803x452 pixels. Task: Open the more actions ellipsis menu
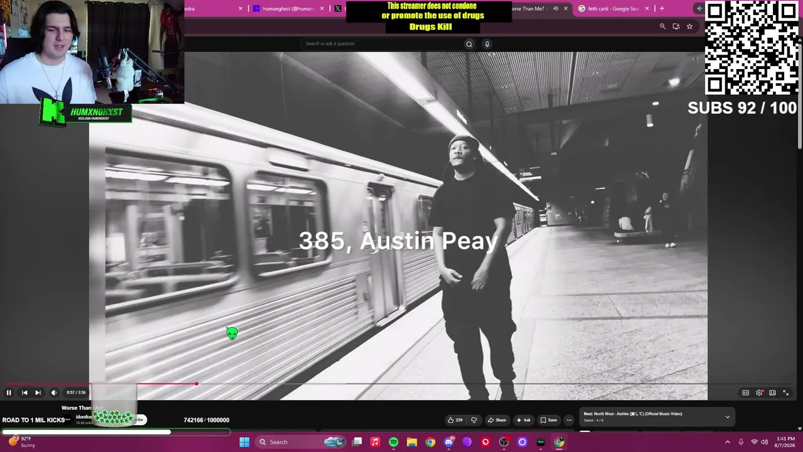[x=569, y=420]
